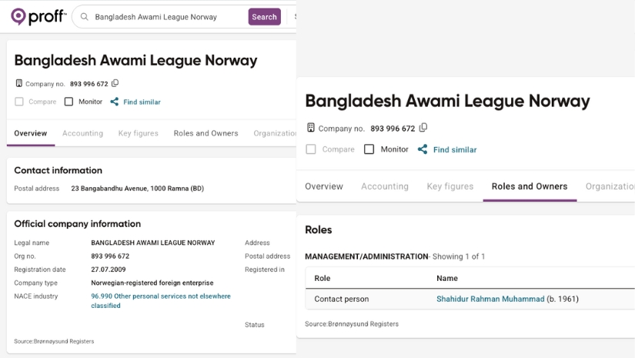Tick the Compare checkbox in left panel

[x=19, y=102]
